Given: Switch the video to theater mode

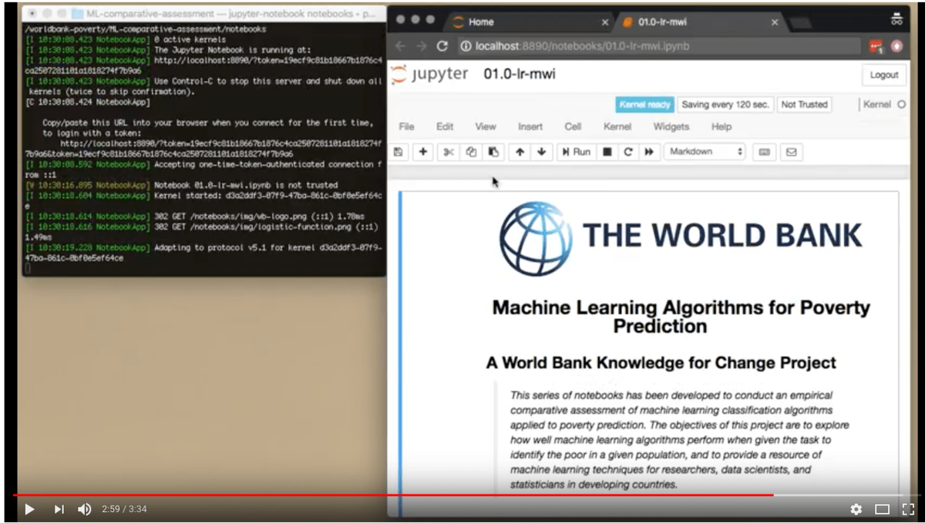Looking at the screenshot, I should click(882, 509).
